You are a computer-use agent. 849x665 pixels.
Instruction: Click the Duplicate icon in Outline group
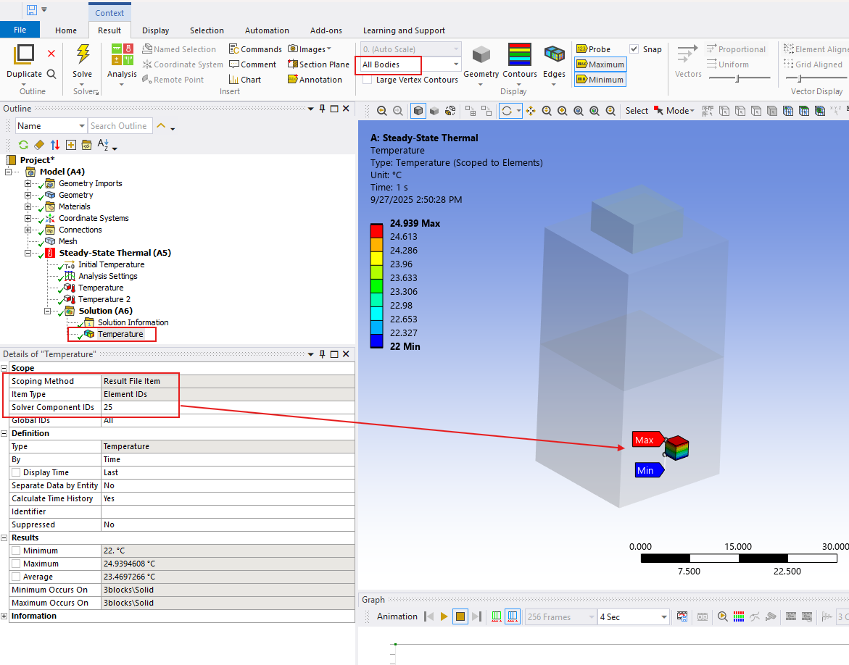click(24, 55)
